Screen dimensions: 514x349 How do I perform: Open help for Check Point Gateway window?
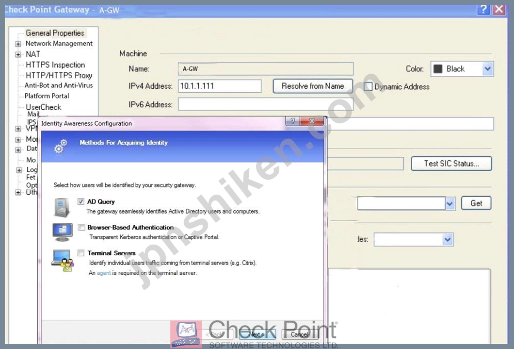point(483,9)
